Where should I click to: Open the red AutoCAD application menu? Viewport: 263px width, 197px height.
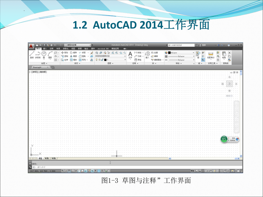(31, 46)
